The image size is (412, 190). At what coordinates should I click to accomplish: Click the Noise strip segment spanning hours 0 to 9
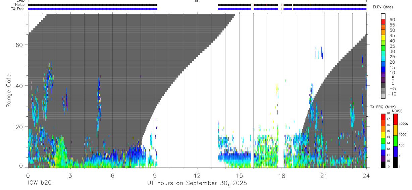[93, 5]
